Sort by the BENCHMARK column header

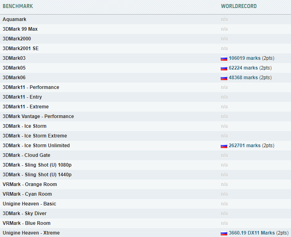(x=18, y=6)
